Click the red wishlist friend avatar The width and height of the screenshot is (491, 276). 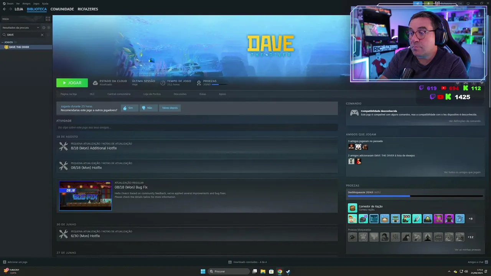pos(358,161)
